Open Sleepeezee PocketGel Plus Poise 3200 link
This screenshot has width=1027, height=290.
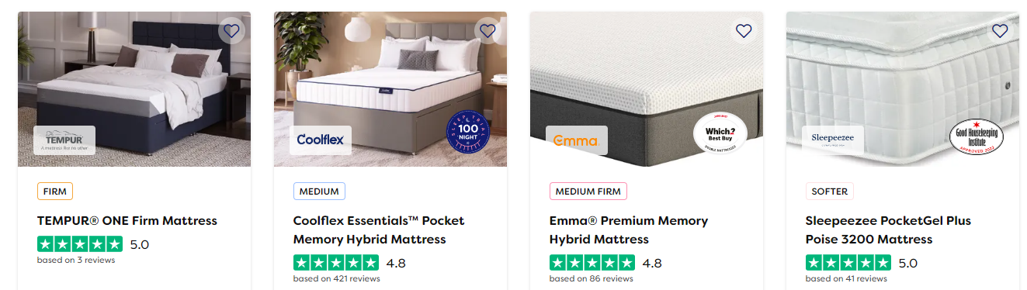888,230
